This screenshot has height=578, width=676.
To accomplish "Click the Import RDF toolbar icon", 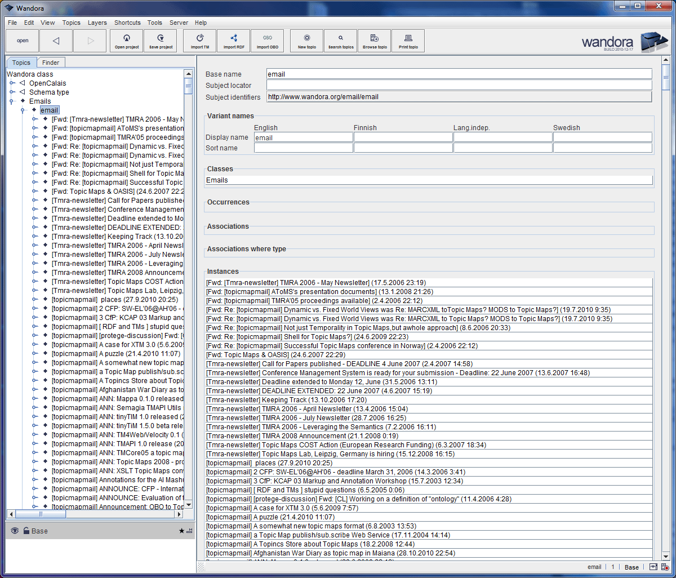I will (x=233, y=41).
